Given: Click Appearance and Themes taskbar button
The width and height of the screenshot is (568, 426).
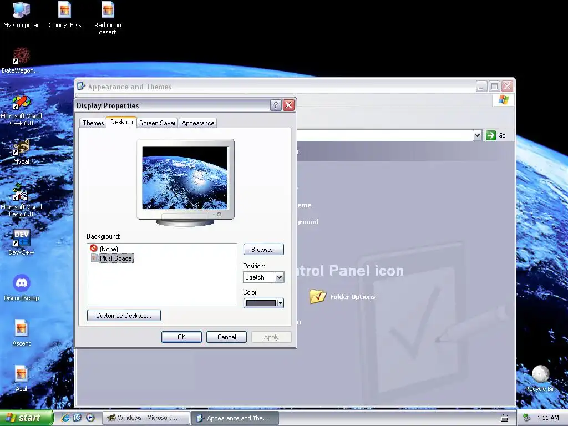Looking at the screenshot, I should pos(235,418).
